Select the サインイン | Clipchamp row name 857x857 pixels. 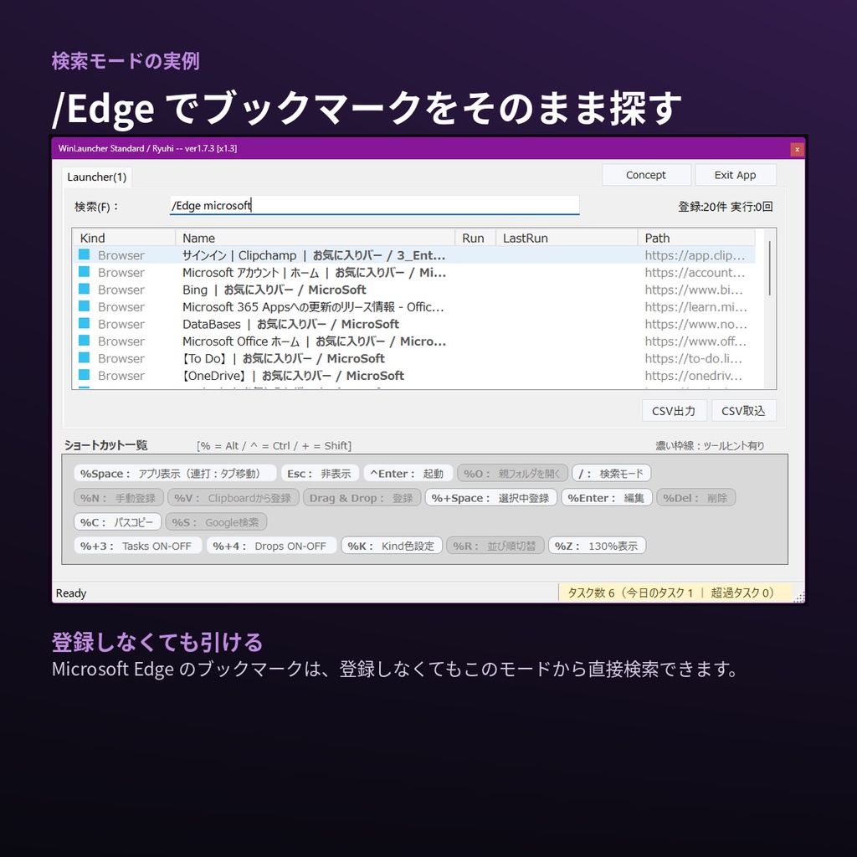coord(314,255)
